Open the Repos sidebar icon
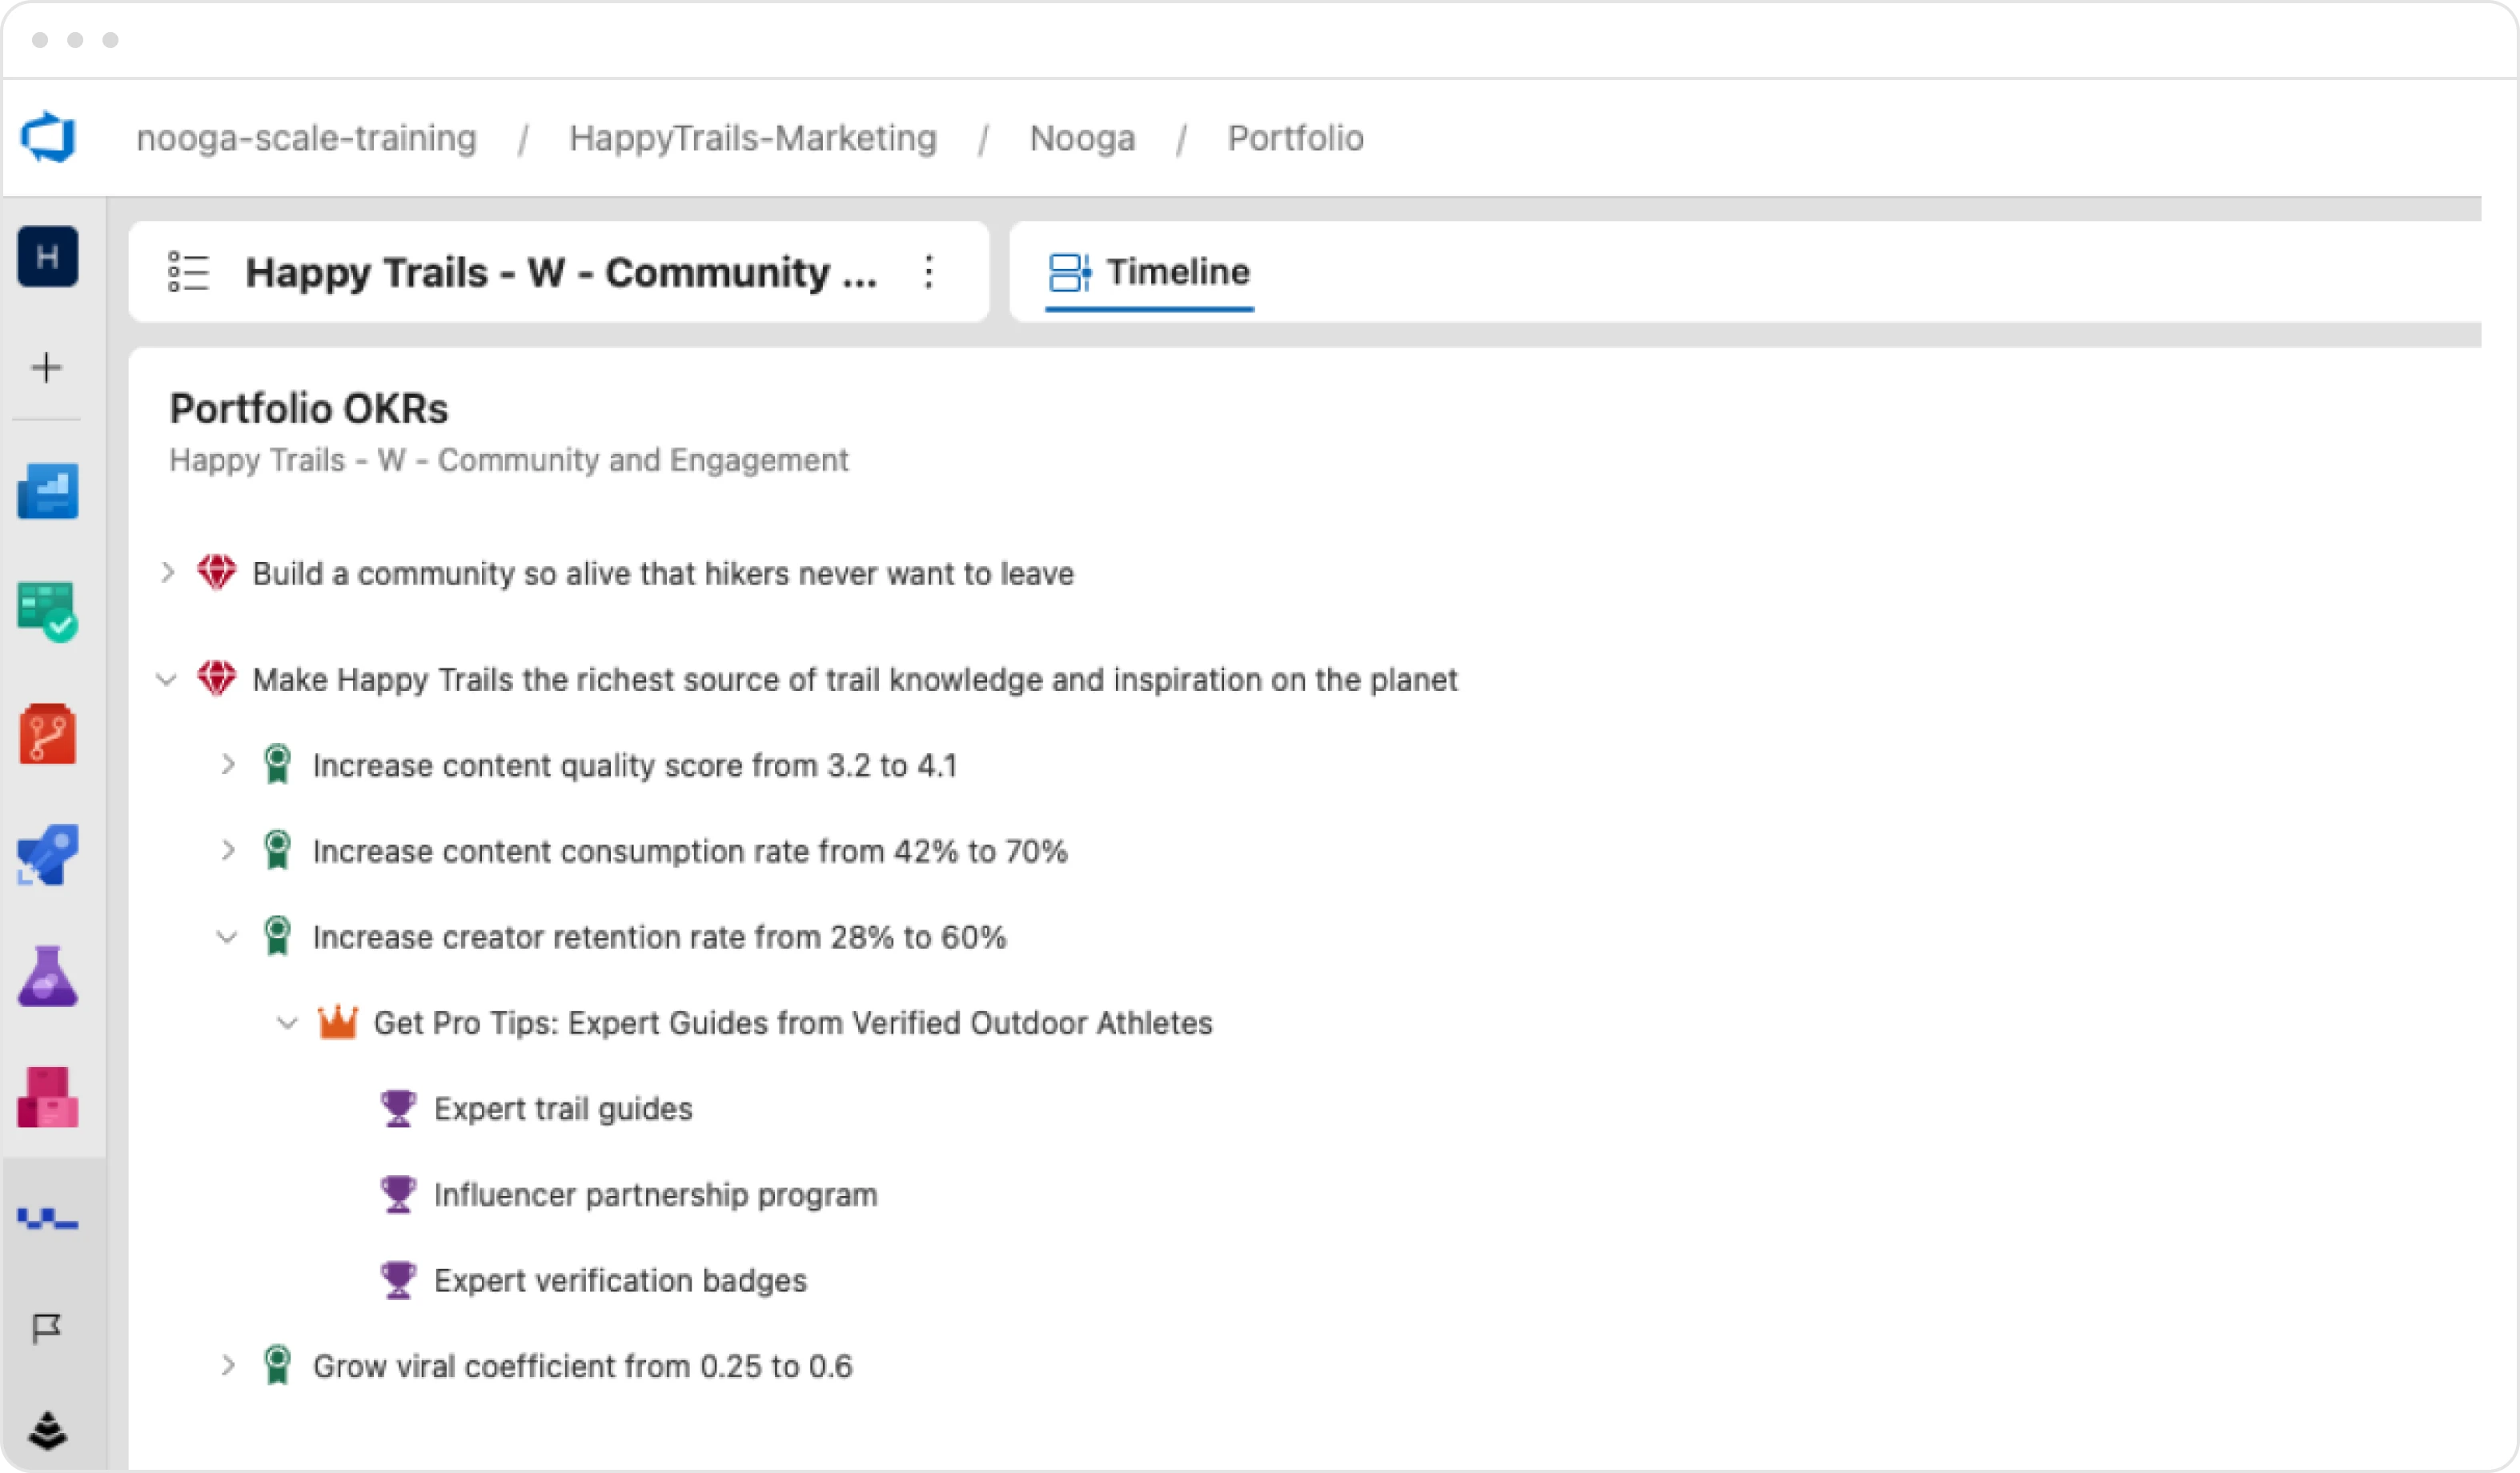The image size is (2520, 1473). pyautogui.click(x=47, y=734)
